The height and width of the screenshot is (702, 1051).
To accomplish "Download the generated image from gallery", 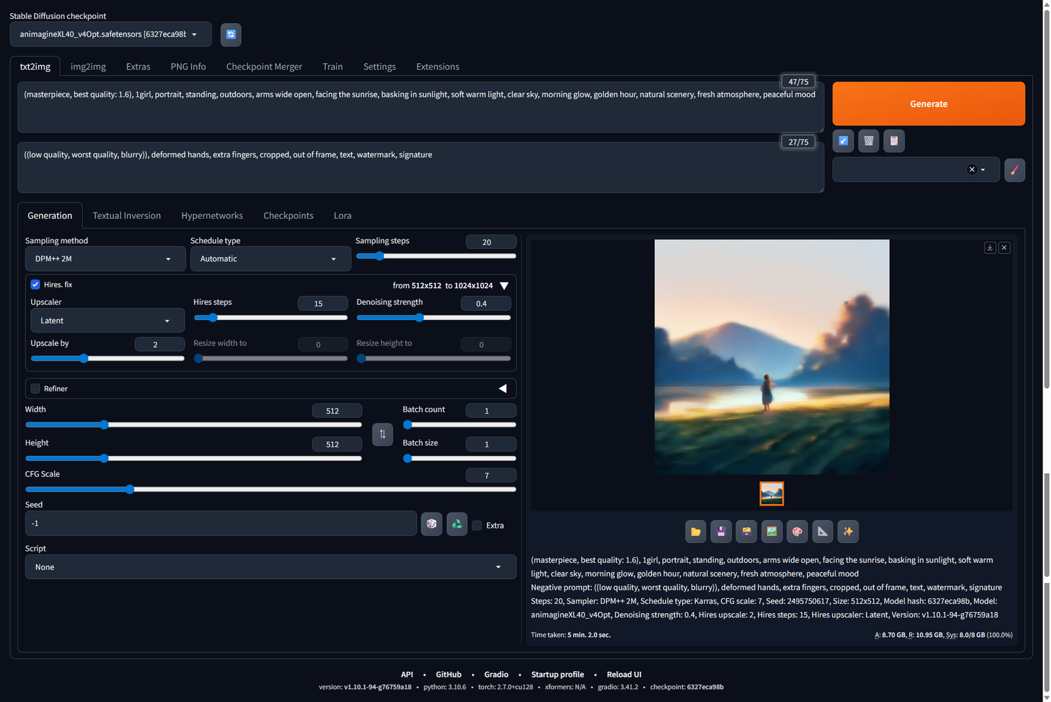I will [990, 248].
